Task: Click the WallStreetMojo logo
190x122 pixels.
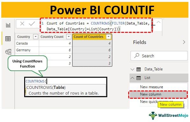Action: click(x=168, y=115)
